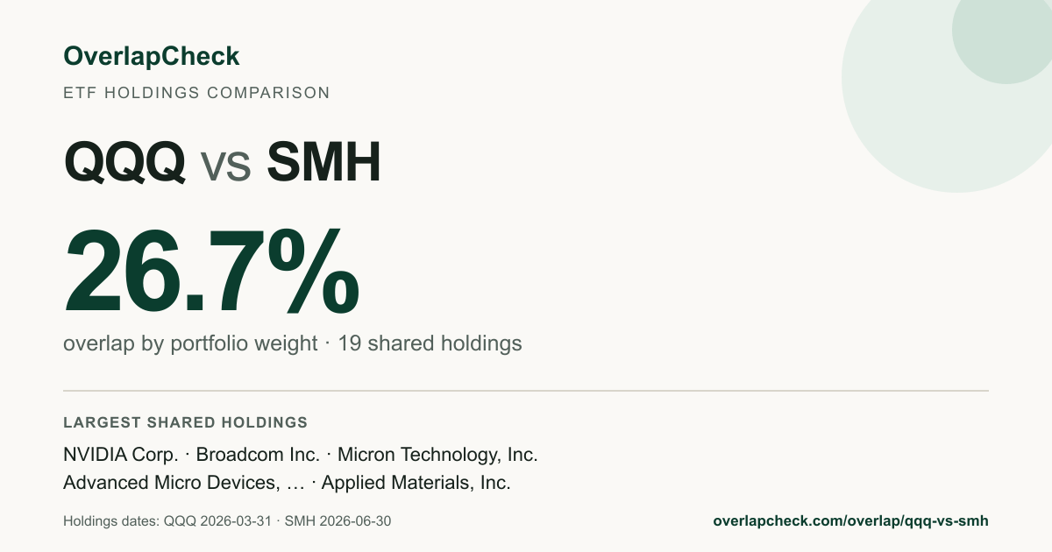The height and width of the screenshot is (552, 1052).
Task: Click the "vs" separator between tickers
Action: (x=226, y=166)
